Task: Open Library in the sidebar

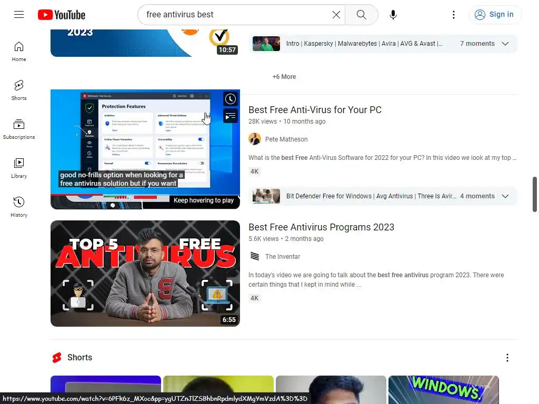Action: [19, 168]
